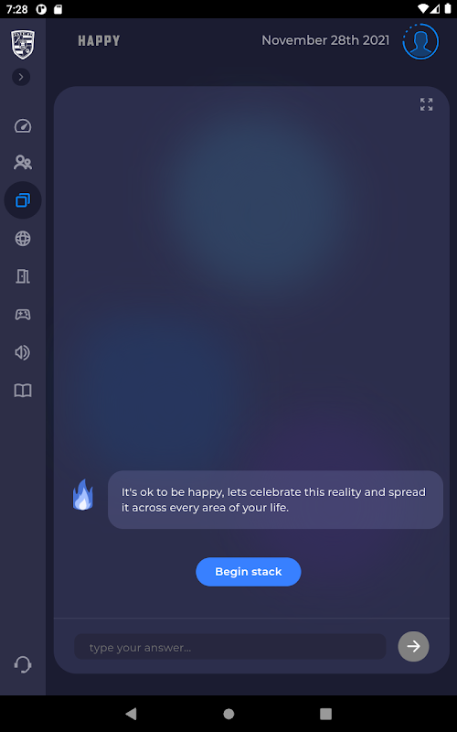Send answer with the arrow button
Screen dimensions: 457x732
[414, 647]
